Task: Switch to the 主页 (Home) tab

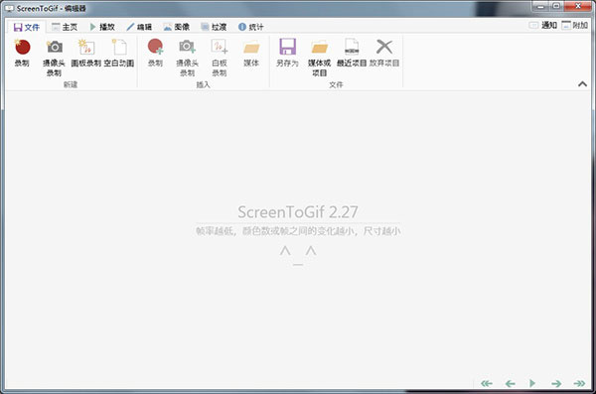Action: pyautogui.click(x=65, y=27)
